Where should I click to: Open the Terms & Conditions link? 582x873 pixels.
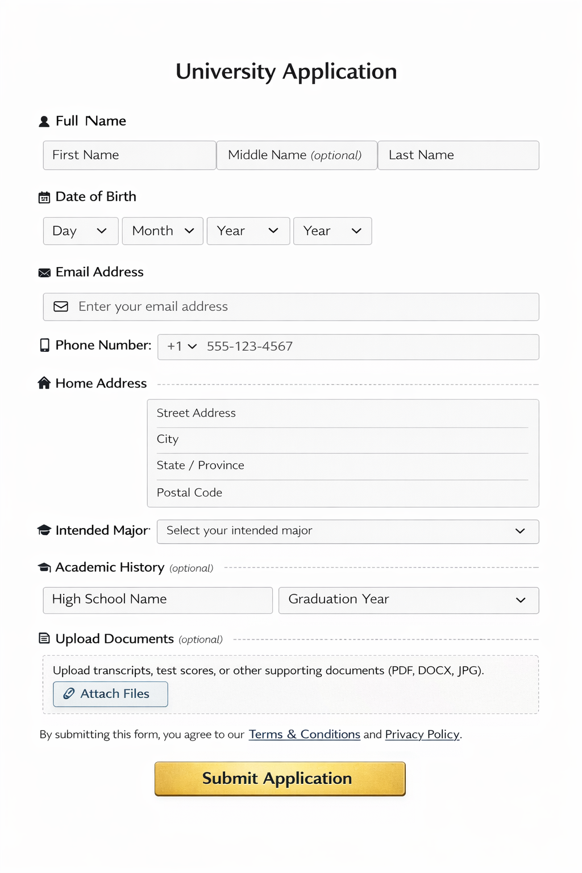coord(304,734)
